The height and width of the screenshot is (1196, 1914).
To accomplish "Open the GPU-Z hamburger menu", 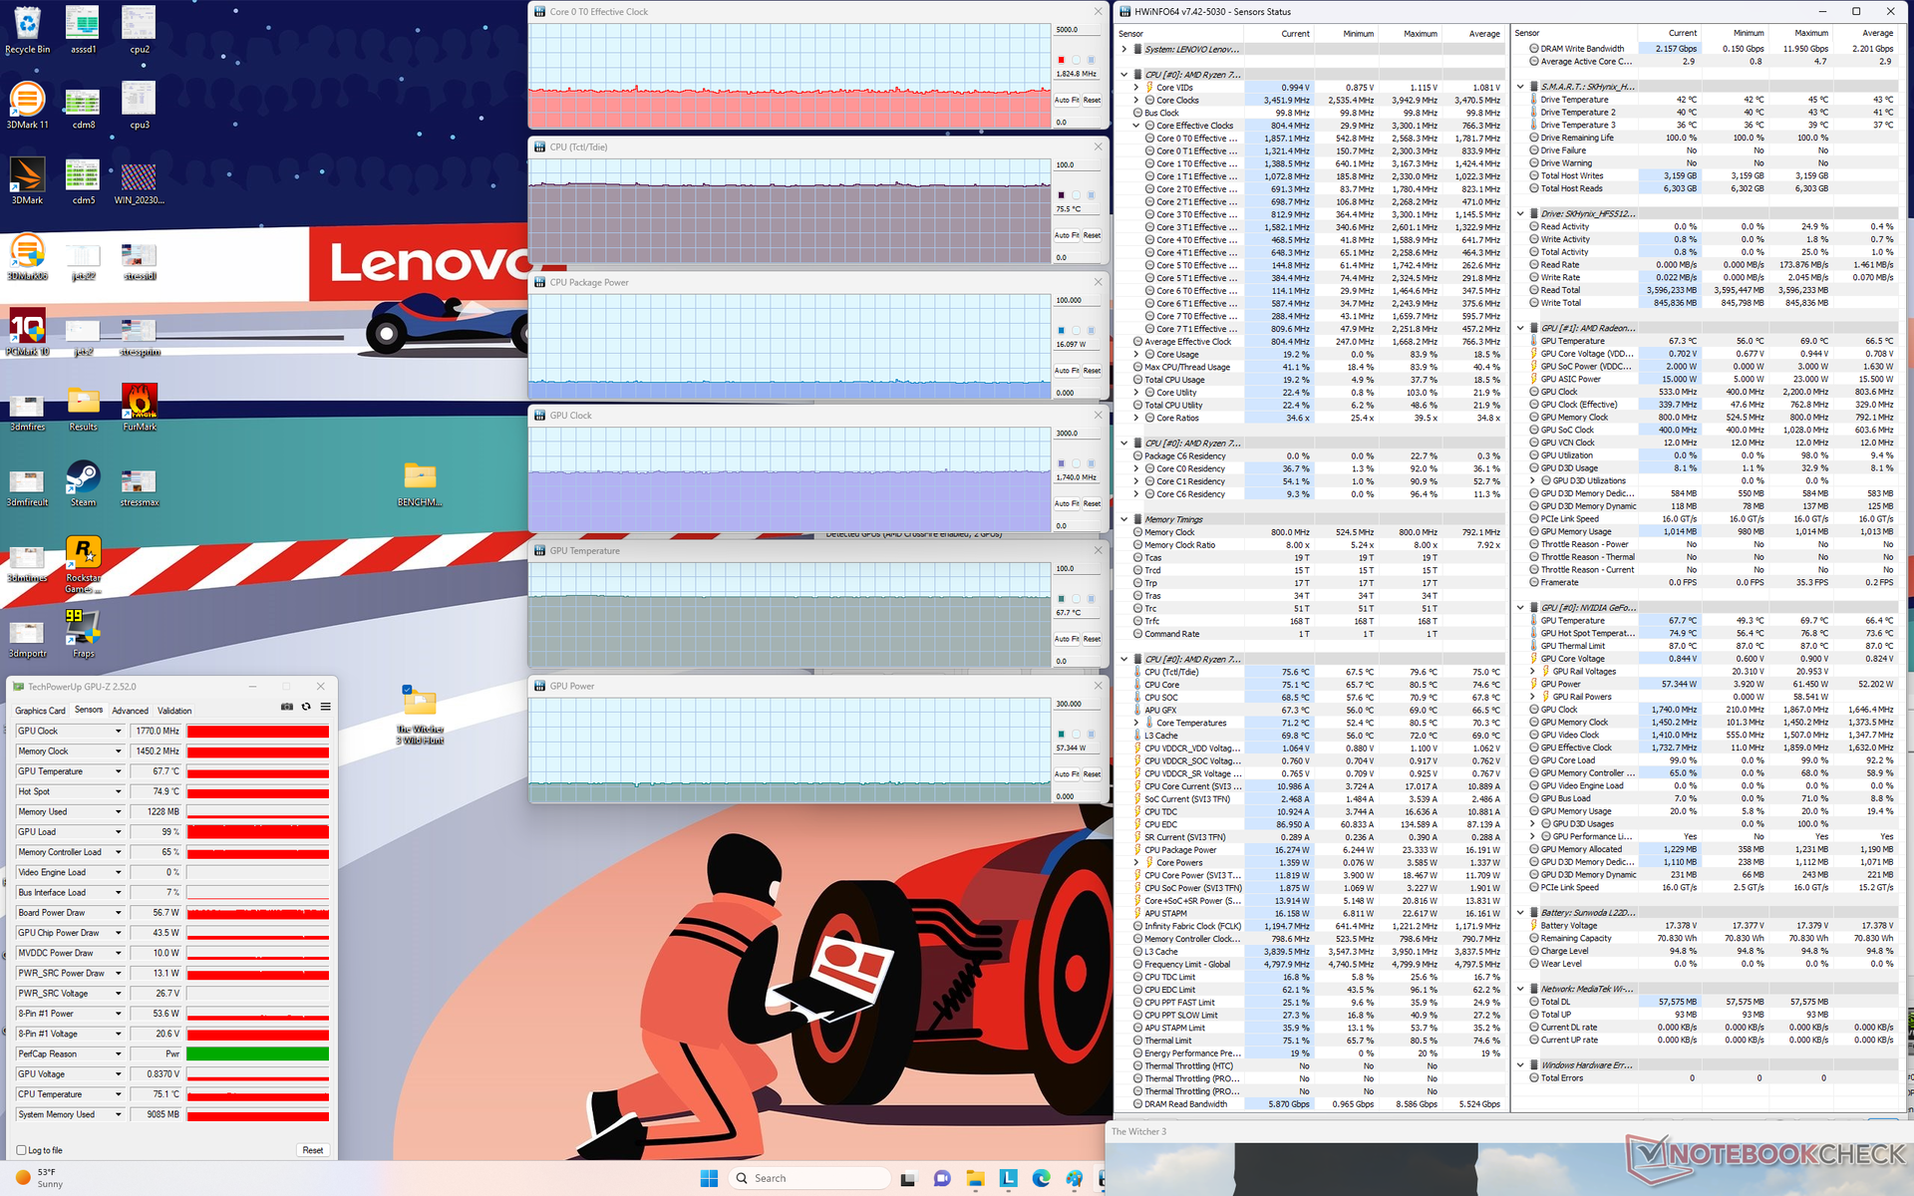I will 325,707.
